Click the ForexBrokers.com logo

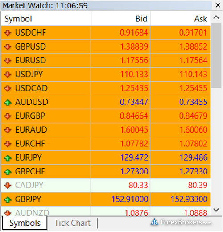[181, 222]
